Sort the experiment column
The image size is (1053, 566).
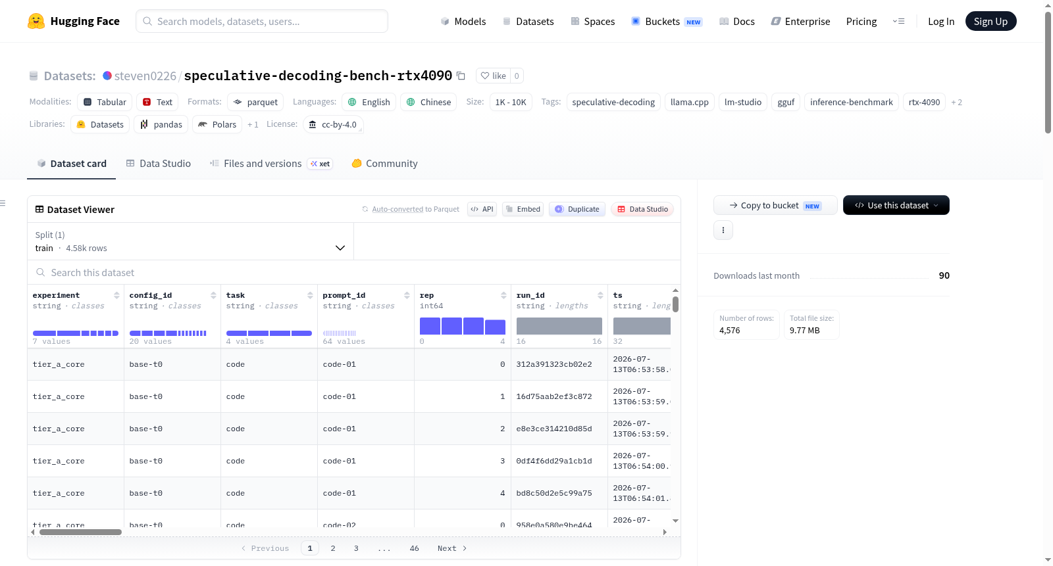[x=116, y=295]
